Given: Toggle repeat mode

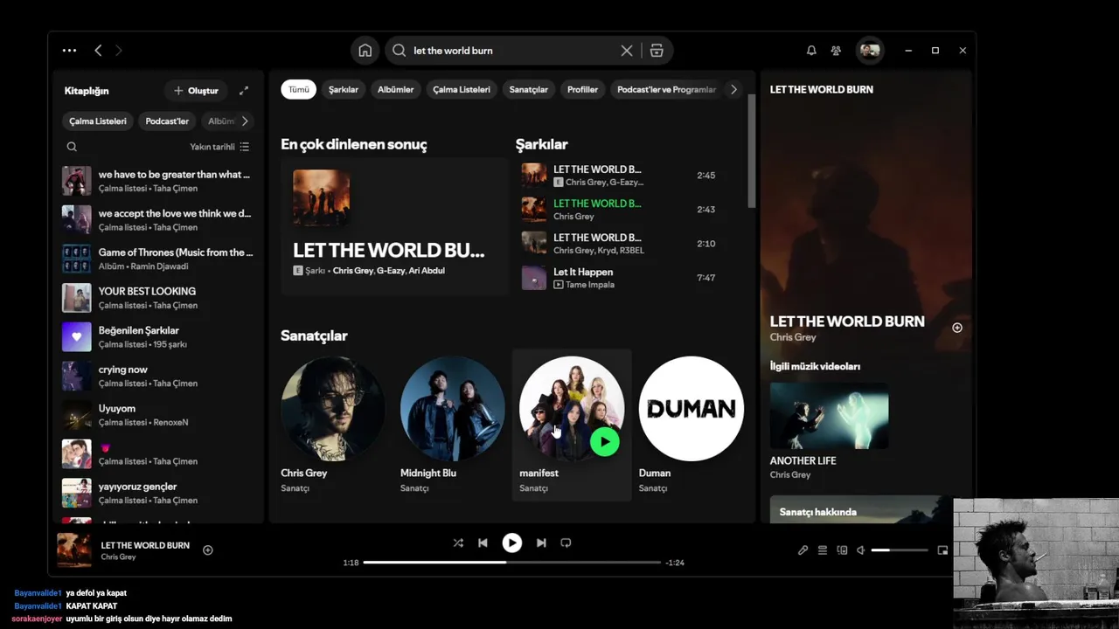Looking at the screenshot, I should 566,543.
